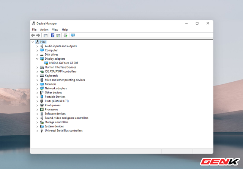The height and width of the screenshot is (169, 243).
Task: Click the Network adapters icon
Action: coord(42,88)
